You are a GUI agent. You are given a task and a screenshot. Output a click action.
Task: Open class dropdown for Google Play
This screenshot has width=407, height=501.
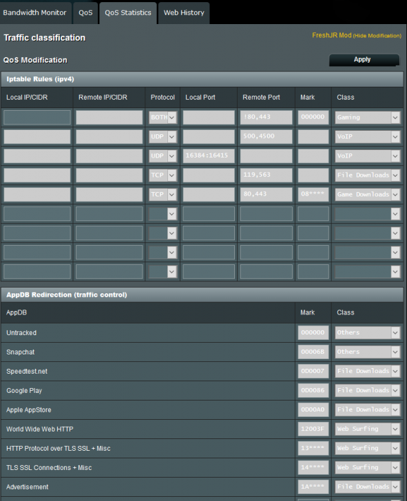368,390
